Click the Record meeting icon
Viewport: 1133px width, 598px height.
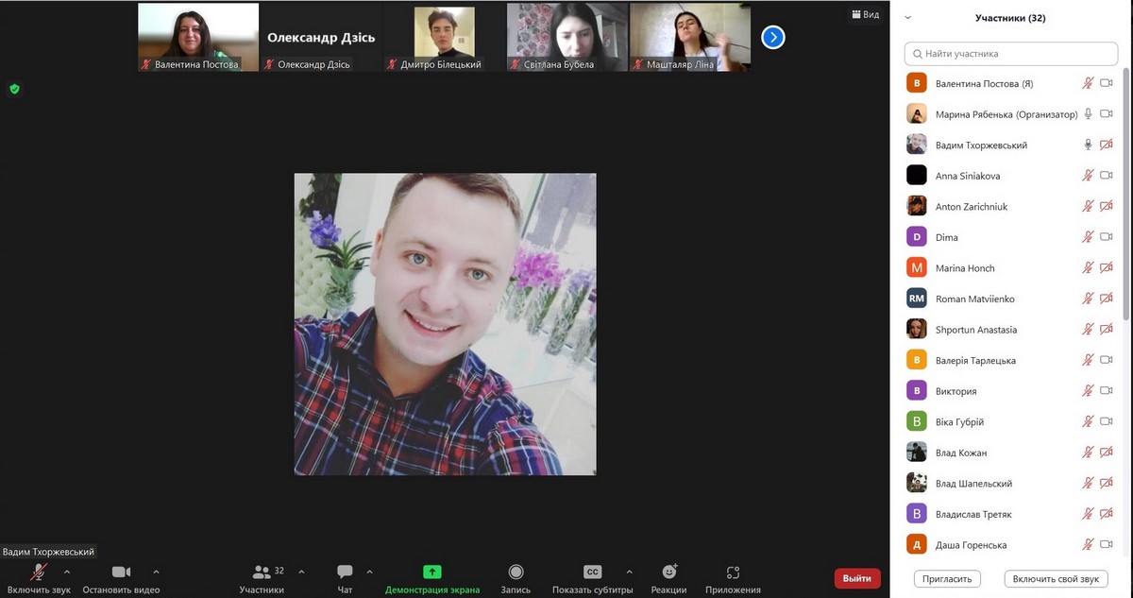click(x=516, y=572)
